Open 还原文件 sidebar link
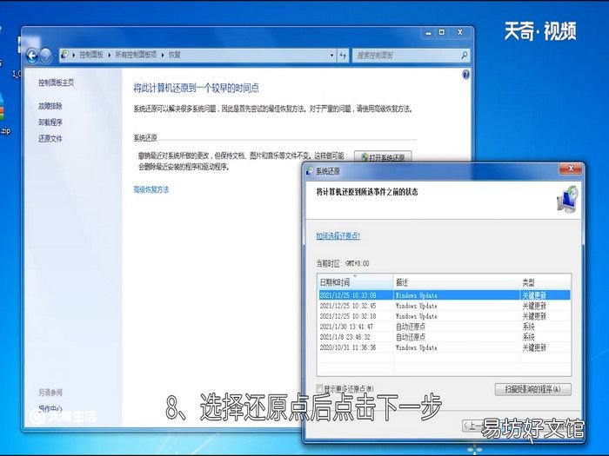 click(x=50, y=138)
